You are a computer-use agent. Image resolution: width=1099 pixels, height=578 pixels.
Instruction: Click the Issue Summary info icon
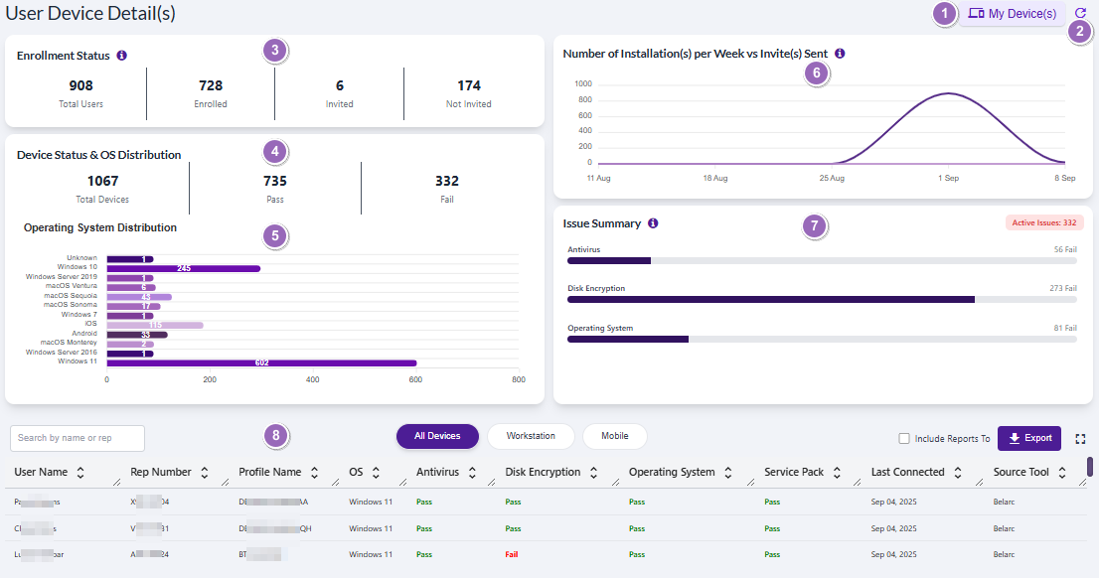[x=653, y=223]
